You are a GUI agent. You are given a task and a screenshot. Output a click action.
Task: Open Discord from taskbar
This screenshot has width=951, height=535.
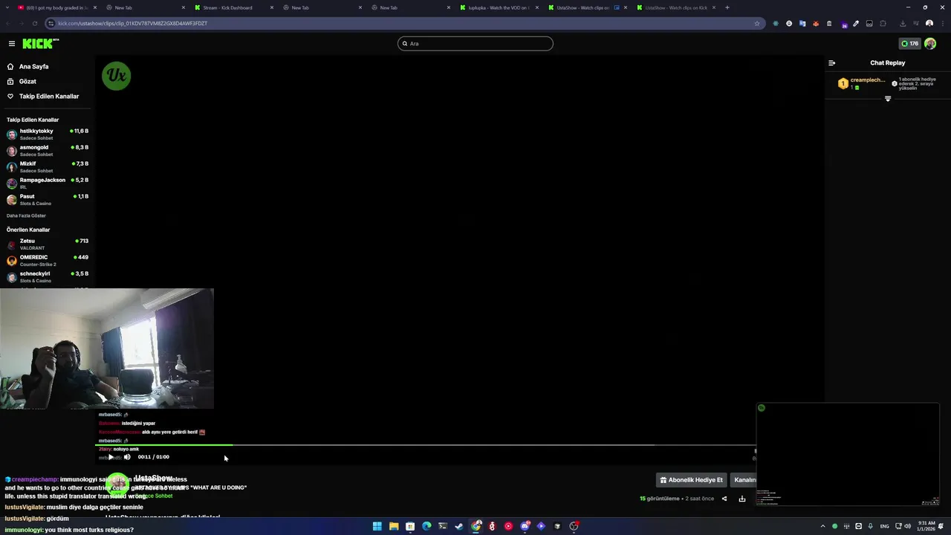[x=525, y=526]
